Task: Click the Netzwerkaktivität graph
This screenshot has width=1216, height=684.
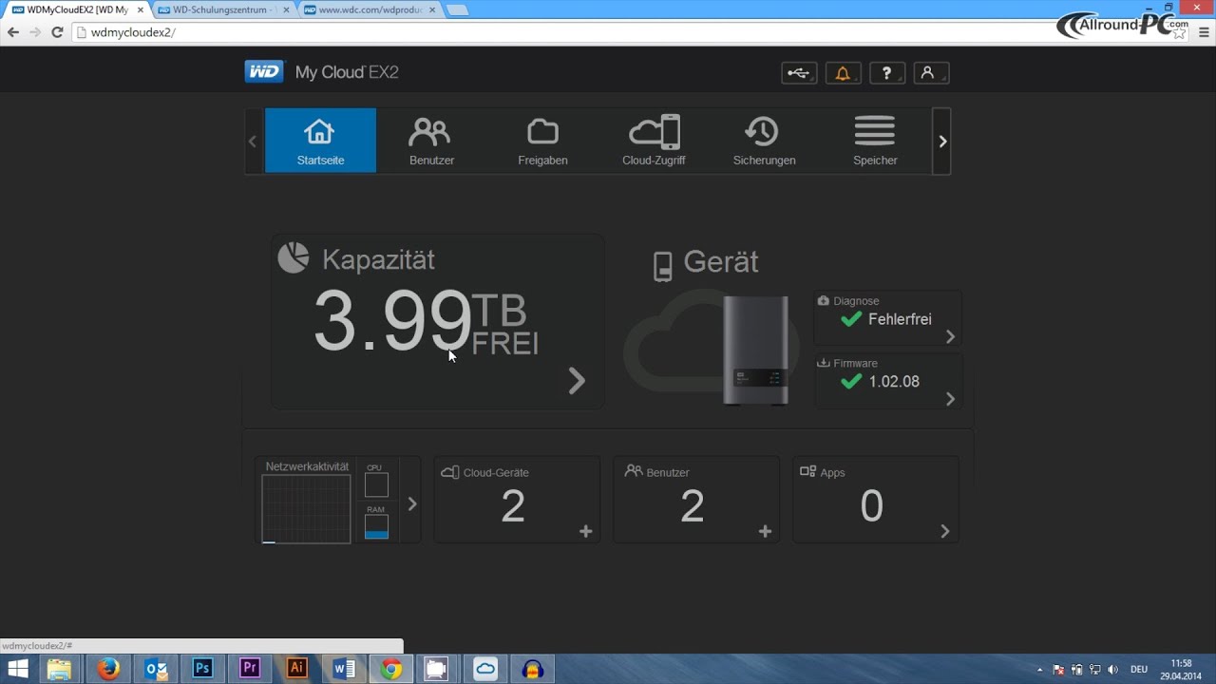Action: 307,509
